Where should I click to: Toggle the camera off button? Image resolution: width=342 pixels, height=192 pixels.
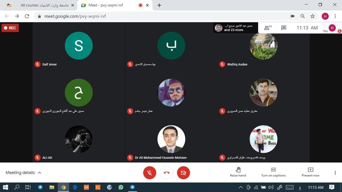click(x=183, y=172)
